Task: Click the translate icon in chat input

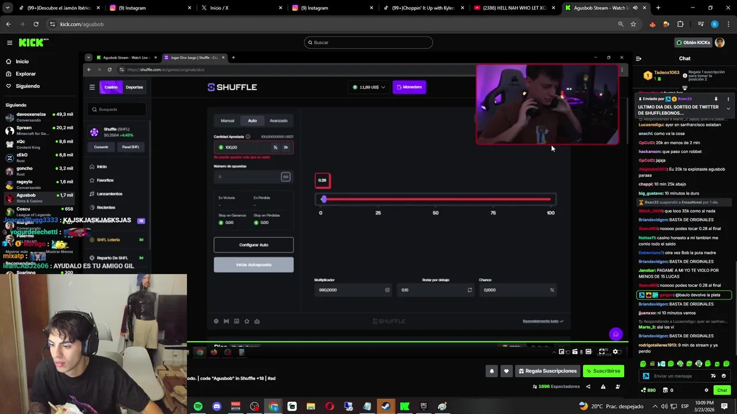Action: 713,376
